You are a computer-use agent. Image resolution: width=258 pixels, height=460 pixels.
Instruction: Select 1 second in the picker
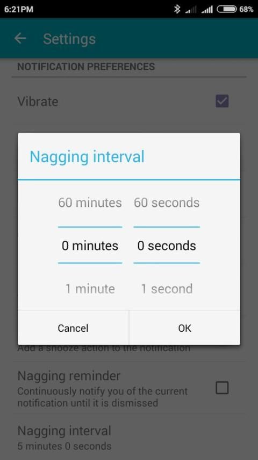click(167, 289)
